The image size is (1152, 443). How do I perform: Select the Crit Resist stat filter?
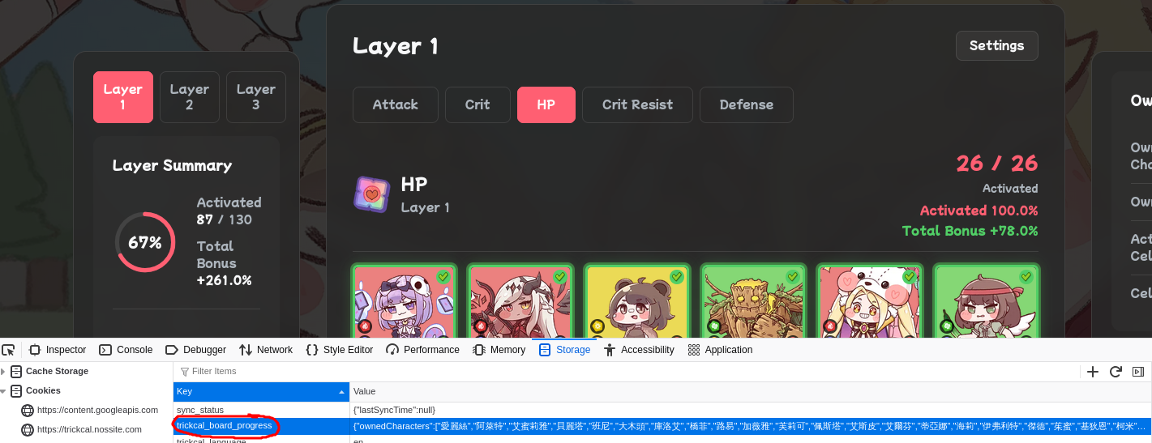click(x=637, y=104)
